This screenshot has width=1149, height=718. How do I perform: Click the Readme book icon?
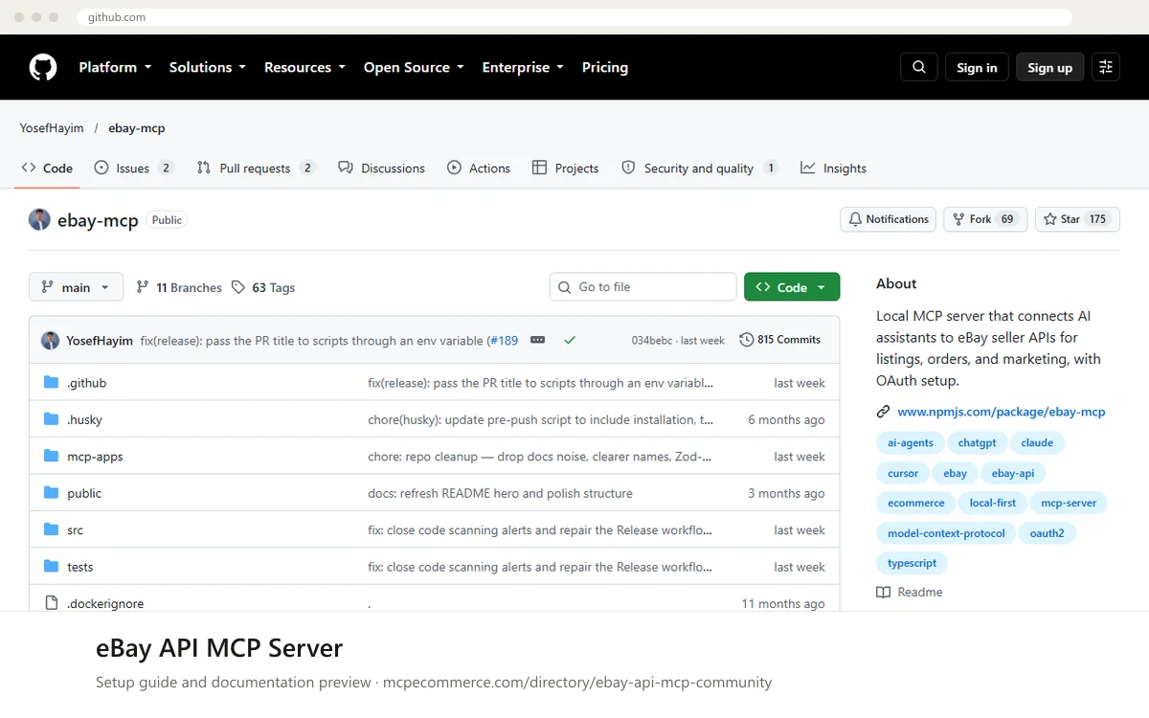point(884,592)
